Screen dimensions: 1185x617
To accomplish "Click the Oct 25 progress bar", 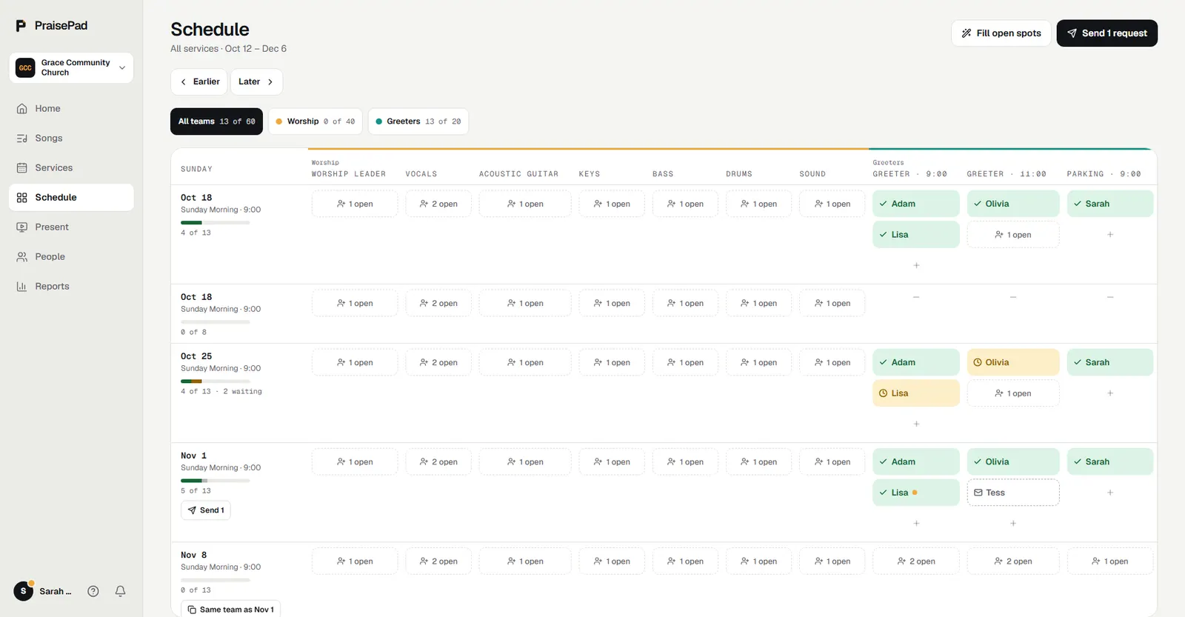I will tap(216, 381).
